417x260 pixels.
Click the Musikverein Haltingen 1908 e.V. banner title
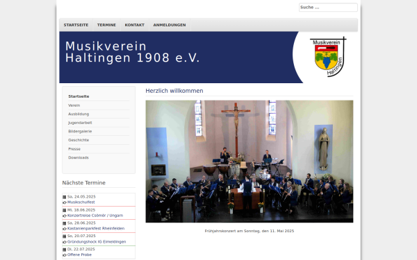click(x=132, y=52)
